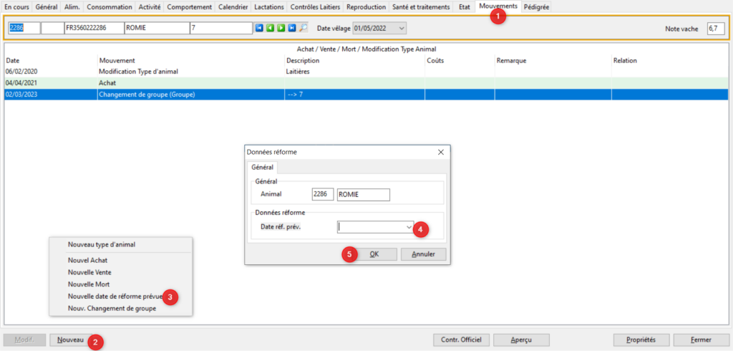Select the Mouvements tab
This screenshot has height=351, width=733.
coord(498,6)
